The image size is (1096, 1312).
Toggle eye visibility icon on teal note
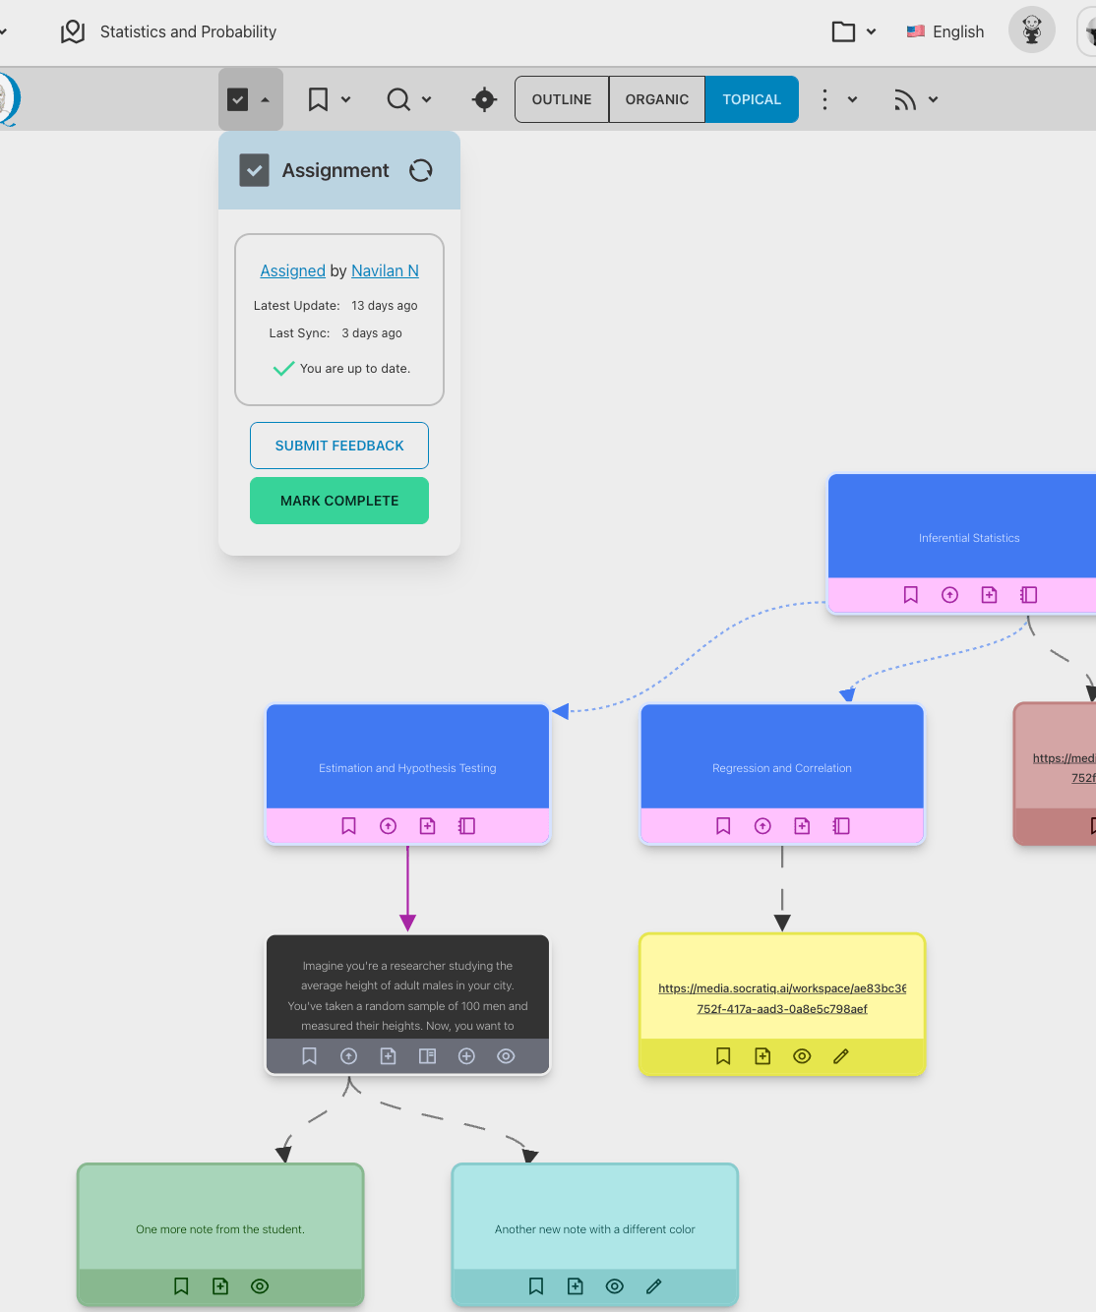pyautogui.click(x=615, y=1286)
